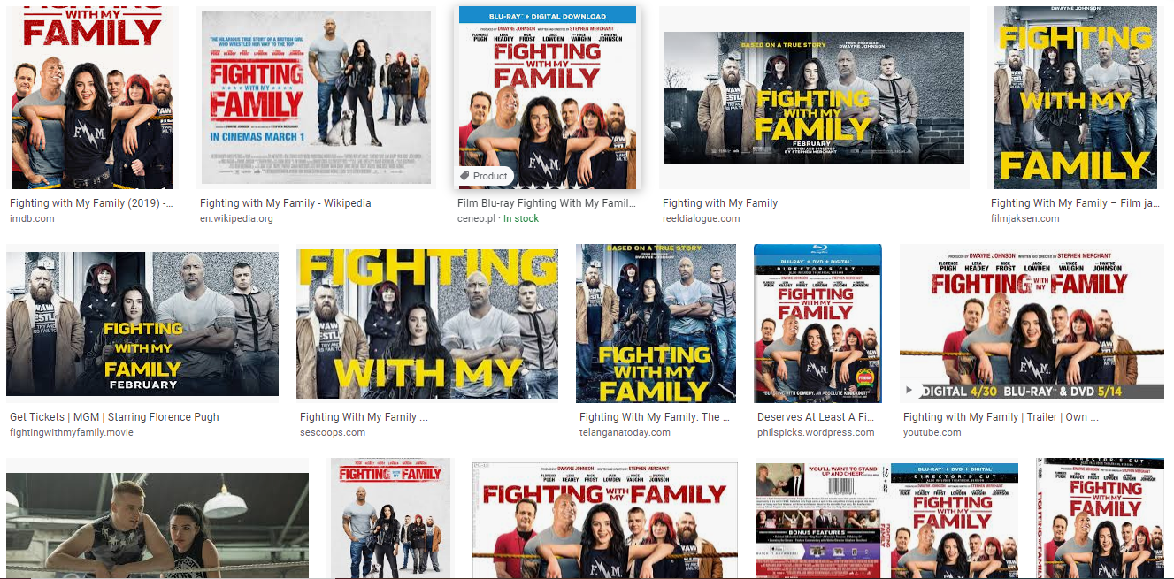Image resolution: width=1174 pixels, height=579 pixels.
Task: Click the 'Film Blu-ray Fighting With My Family' link
Action: tap(546, 203)
